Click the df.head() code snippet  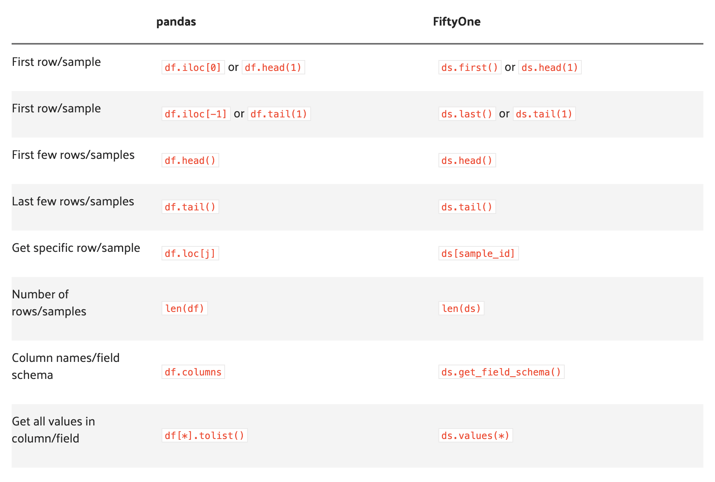click(190, 160)
